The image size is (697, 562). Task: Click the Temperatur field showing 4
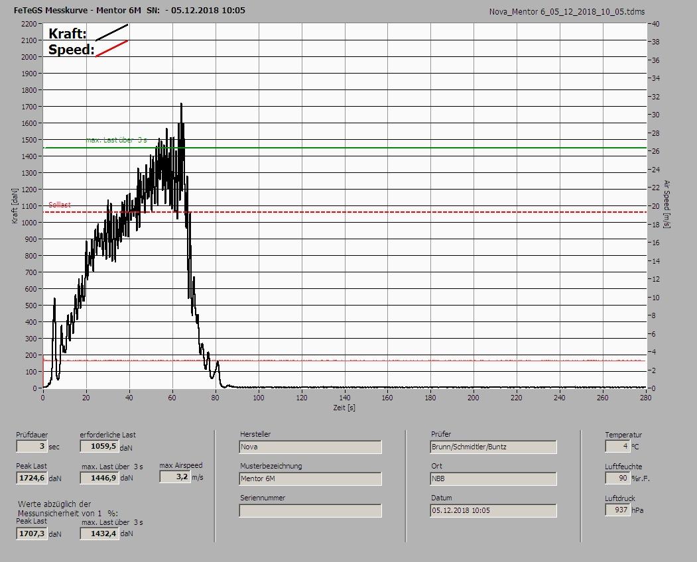point(617,446)
